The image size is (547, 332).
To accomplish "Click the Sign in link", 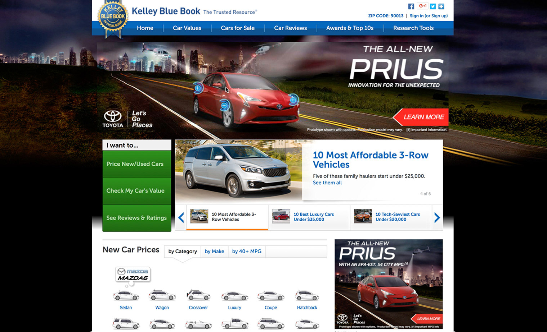I will [x=417, y=16].
